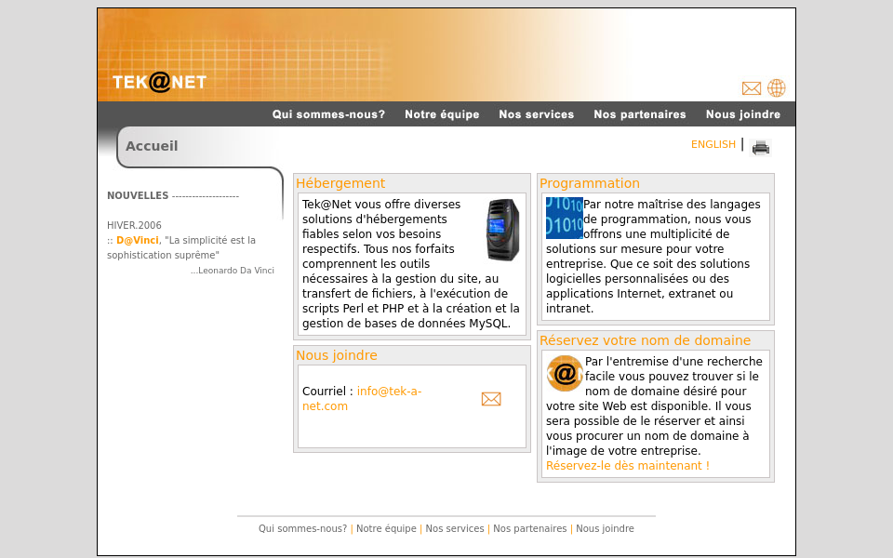
Task: Select Notre équipe in the navigation bar
Action: coord(442,113)
